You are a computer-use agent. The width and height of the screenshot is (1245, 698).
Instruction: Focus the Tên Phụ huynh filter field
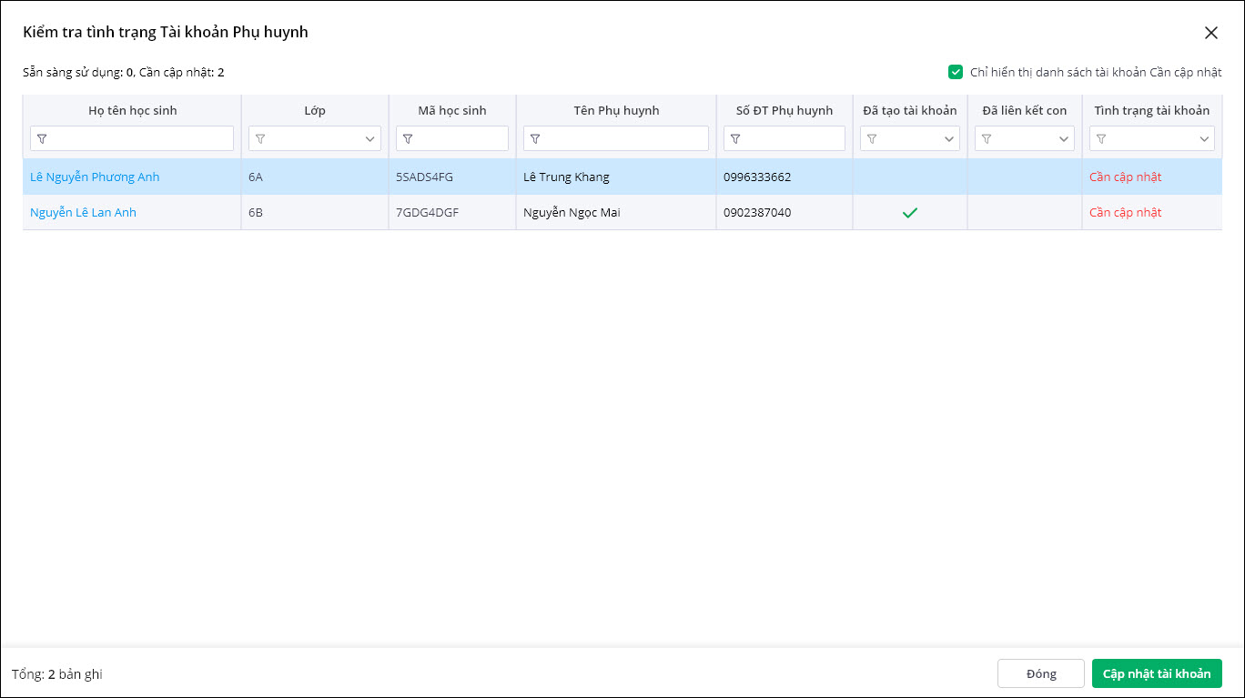point(625,139)
